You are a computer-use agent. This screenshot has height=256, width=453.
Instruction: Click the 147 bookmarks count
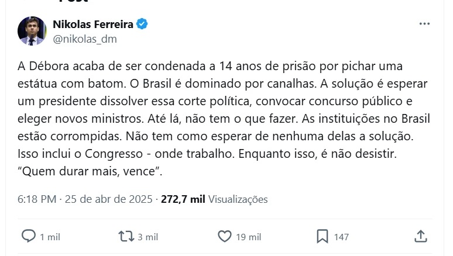coord(341,237)
